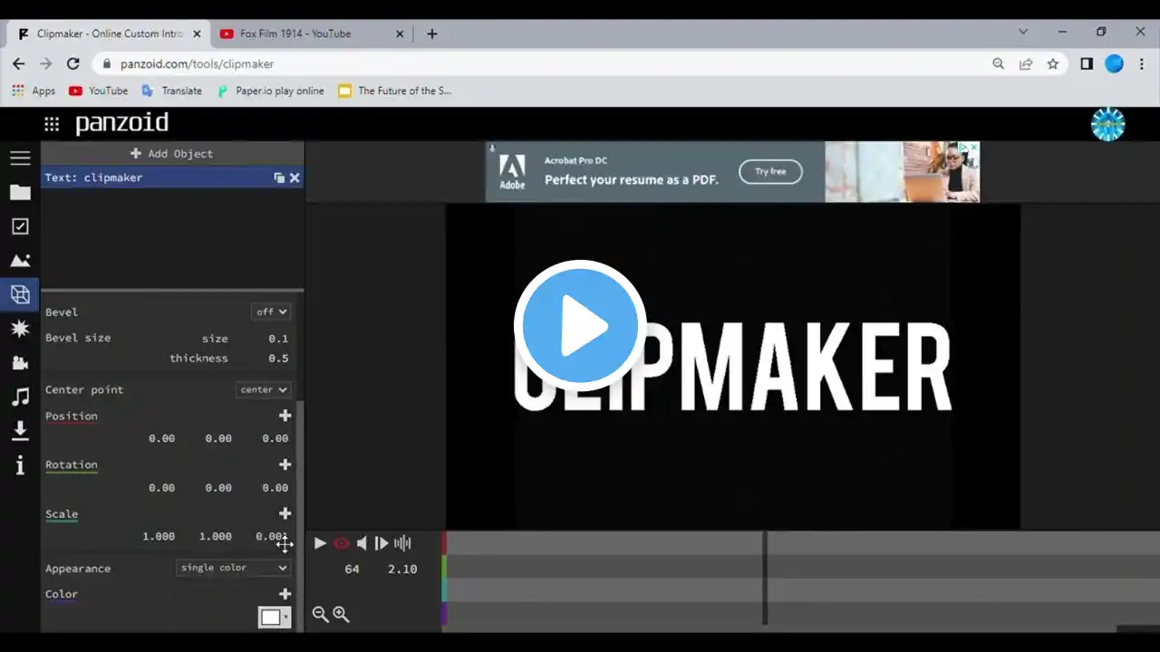Edit the first Position value 0.00

click(161, 438)
